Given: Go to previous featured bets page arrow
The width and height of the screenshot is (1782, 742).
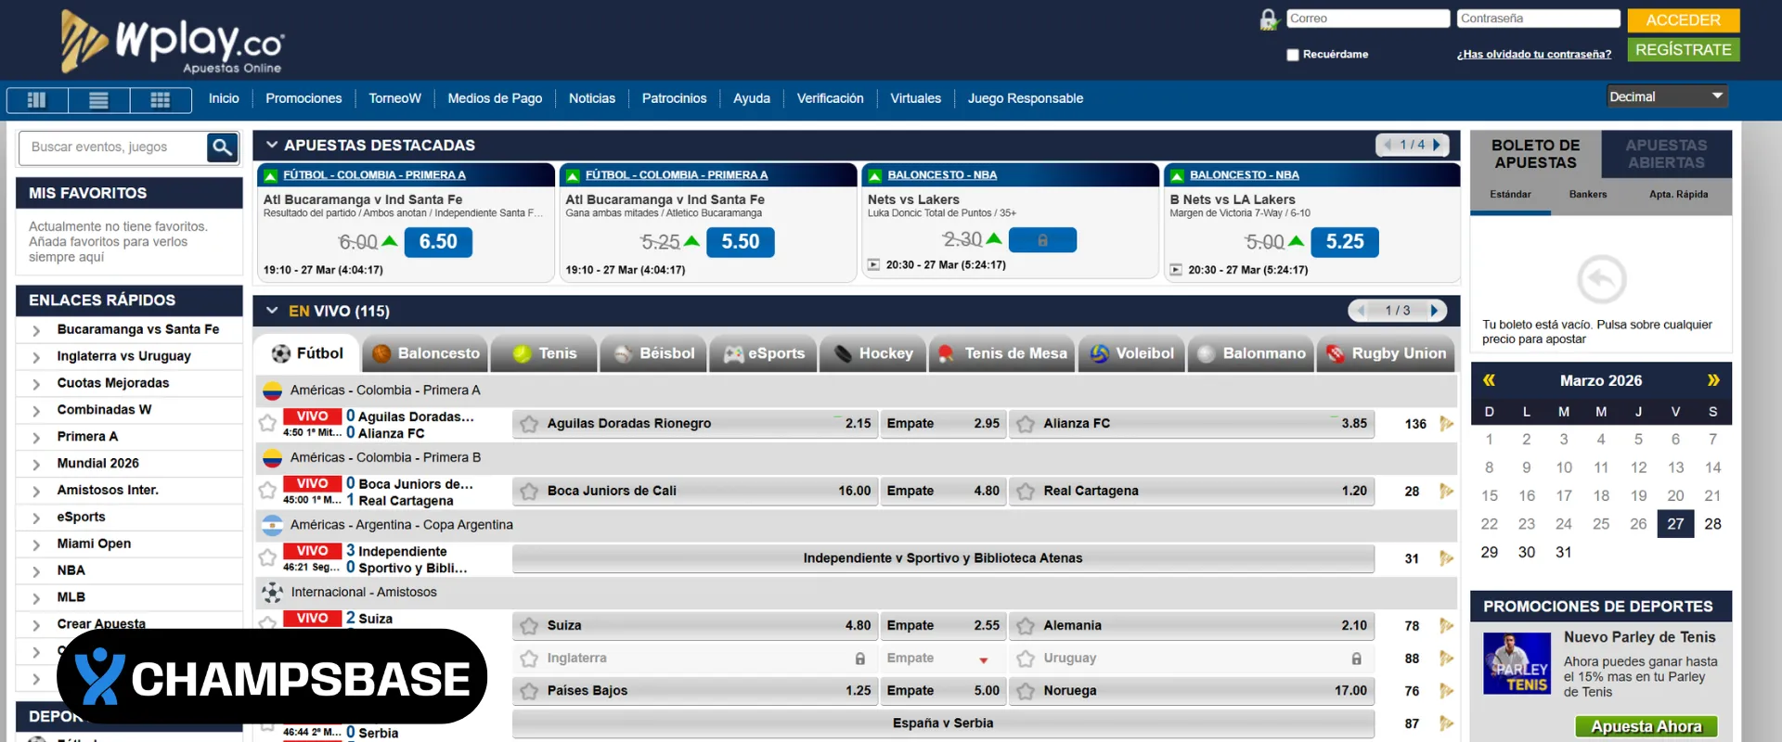Looking at the screenshot, I should (x=1388, y=145).
